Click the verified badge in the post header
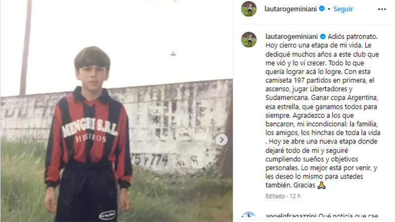Image resolution: width=395 pixels, height=222 pixels. [x=322, y=8]
